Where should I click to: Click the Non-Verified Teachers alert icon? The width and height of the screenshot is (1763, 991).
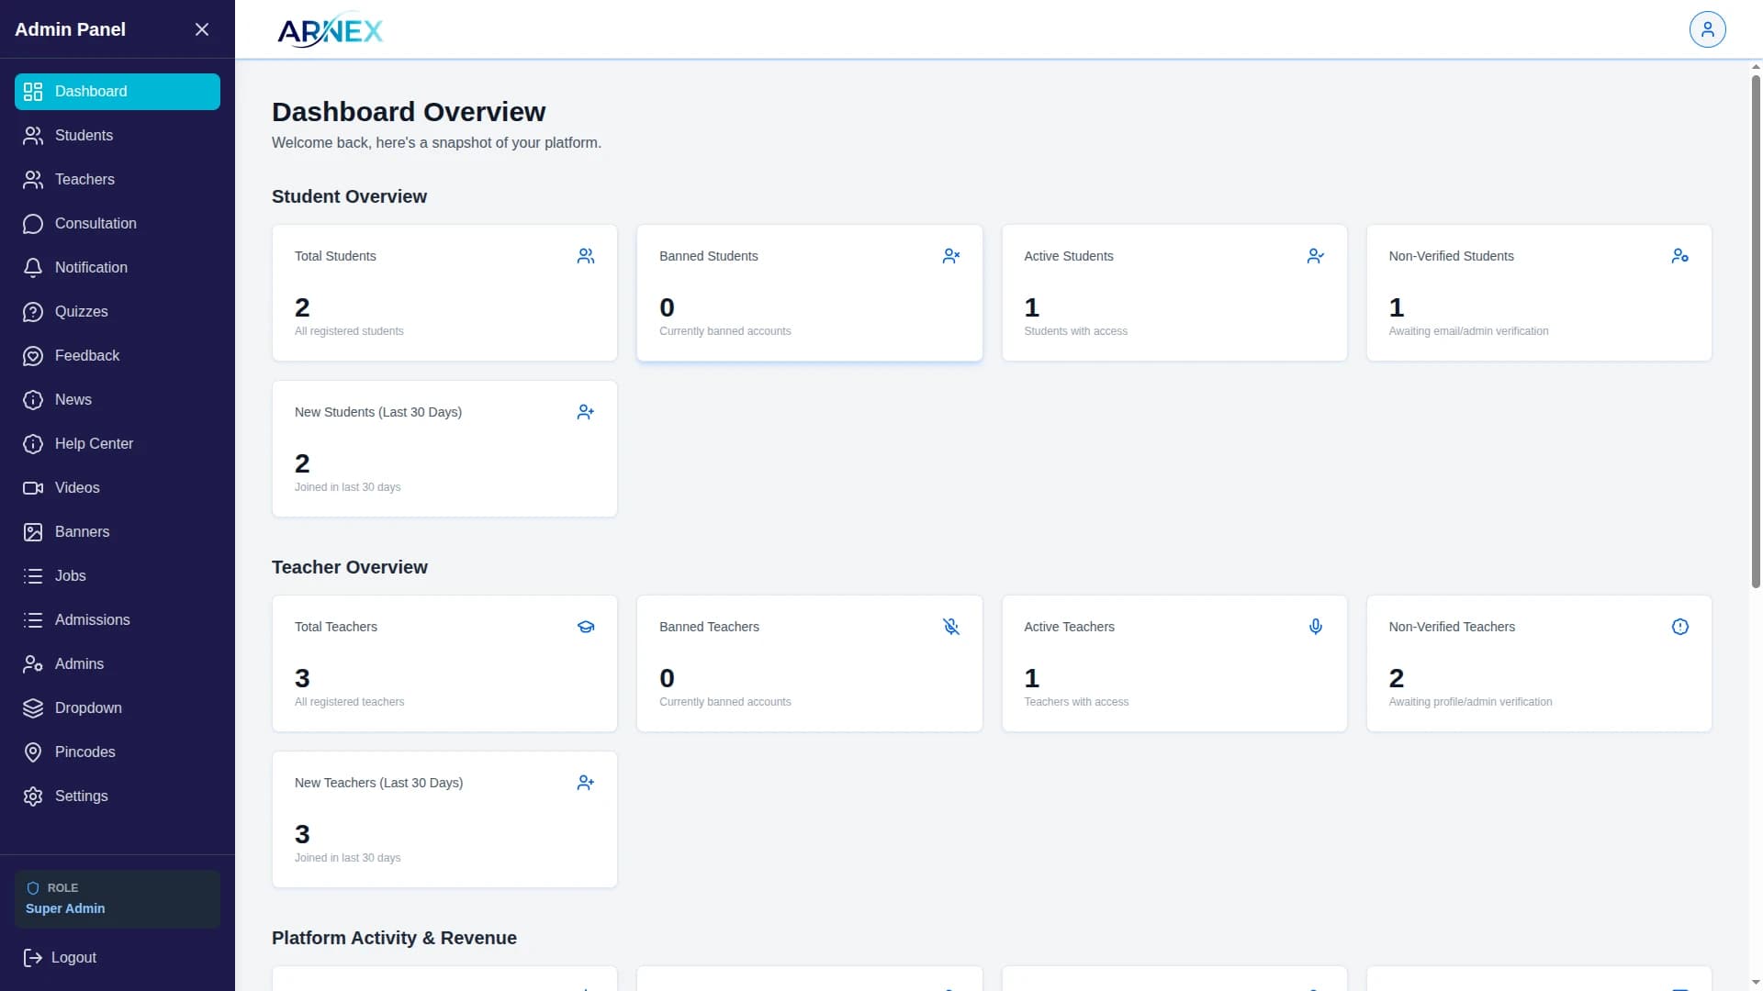[1679, 627]
